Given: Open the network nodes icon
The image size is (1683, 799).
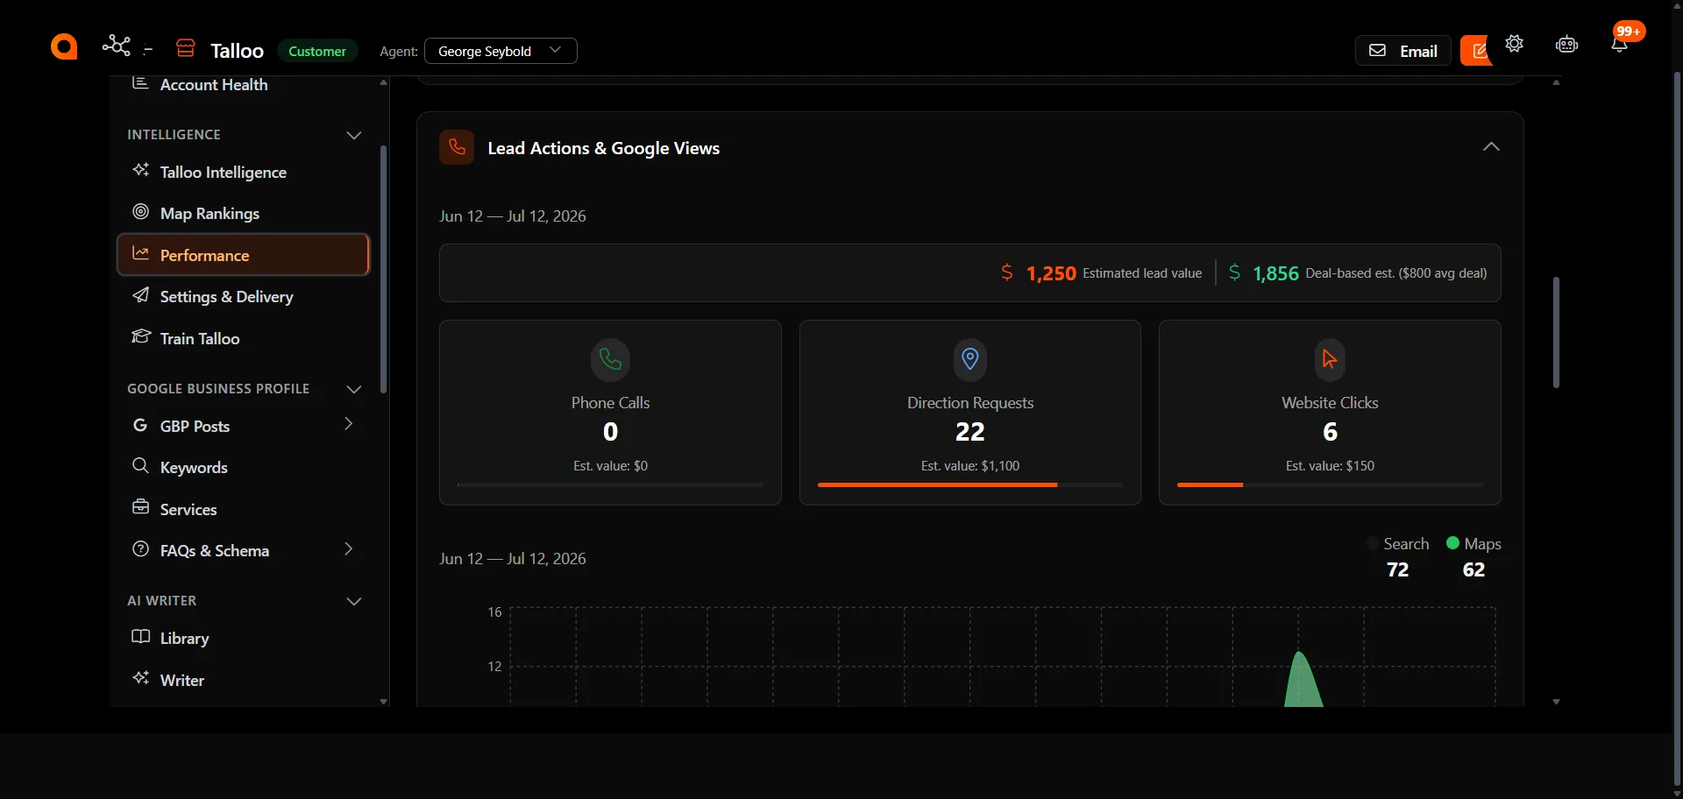Looking at the screenshot, I should click(117, 46).
